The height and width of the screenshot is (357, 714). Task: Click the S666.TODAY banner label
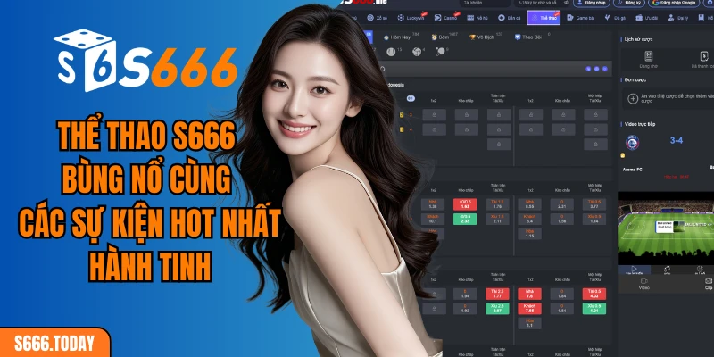(54, 344)
